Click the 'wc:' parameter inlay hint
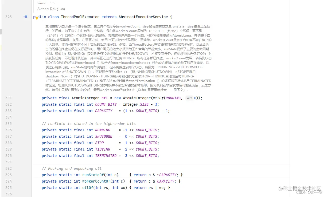 [x=189, y=98]
